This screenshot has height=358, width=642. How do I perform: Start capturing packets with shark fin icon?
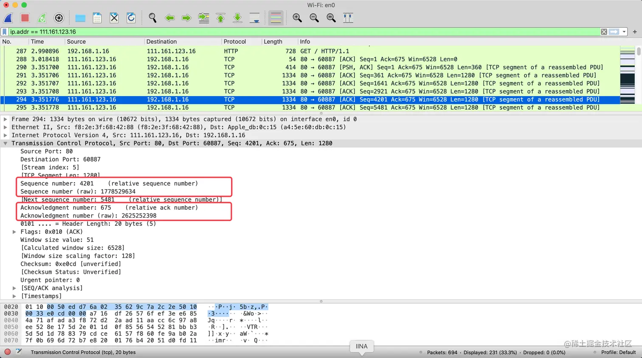8,18
